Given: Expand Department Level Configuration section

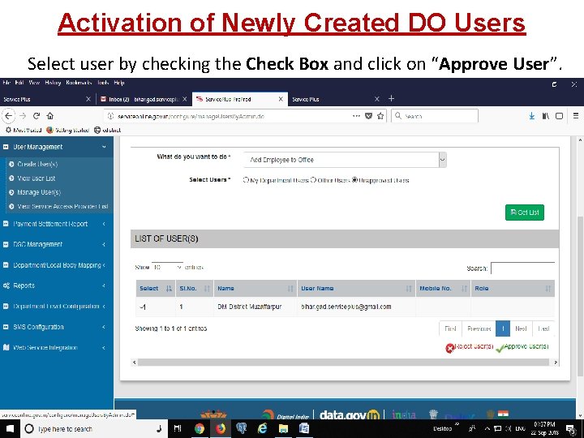Looking at the screenshot, I should tap(57, 306).
